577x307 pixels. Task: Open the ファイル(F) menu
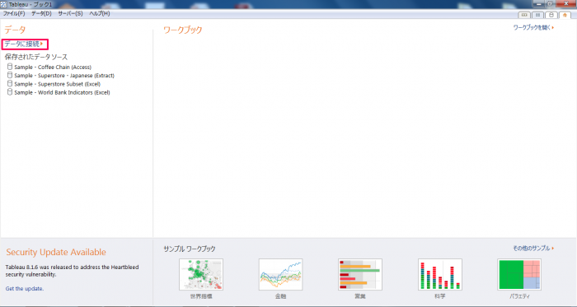pyautogui.click(x=14, y=13)
